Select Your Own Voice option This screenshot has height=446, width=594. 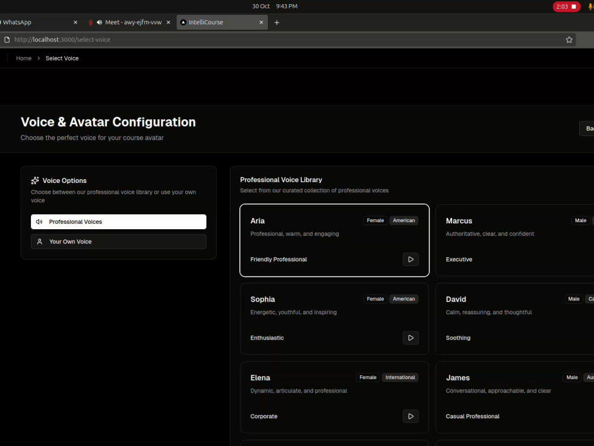point(119,242)
